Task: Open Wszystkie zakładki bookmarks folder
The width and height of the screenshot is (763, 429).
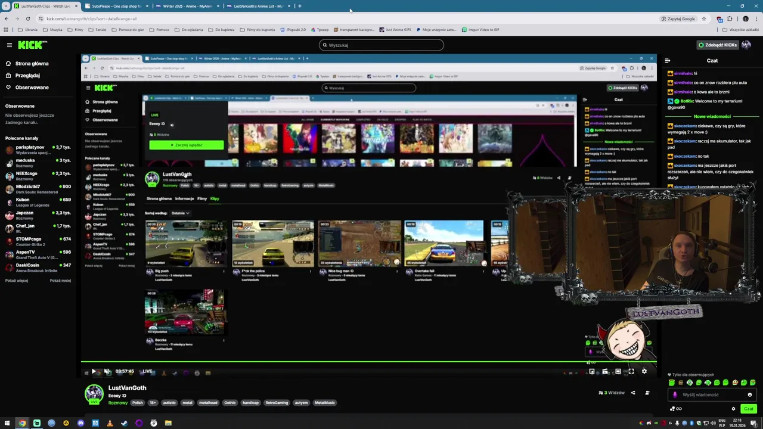Action: tap(742, 29)
